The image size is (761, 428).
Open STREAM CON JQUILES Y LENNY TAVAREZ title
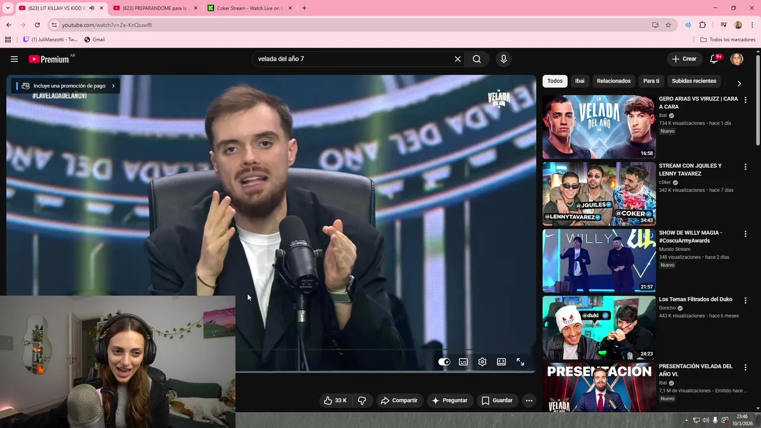690,169
